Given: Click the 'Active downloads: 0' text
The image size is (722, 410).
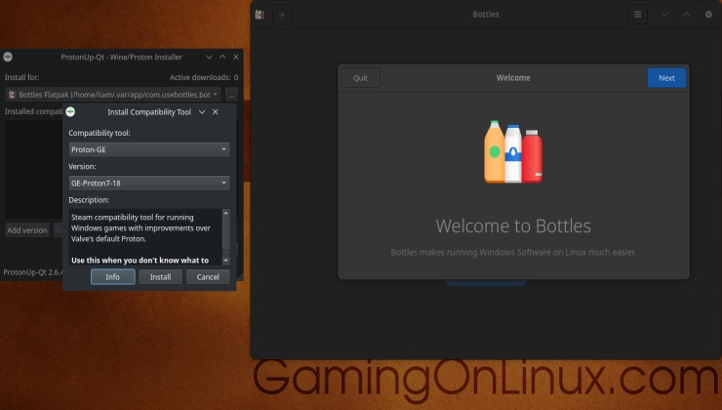Looking at the screenshot, I should click(x=204, y=77).
